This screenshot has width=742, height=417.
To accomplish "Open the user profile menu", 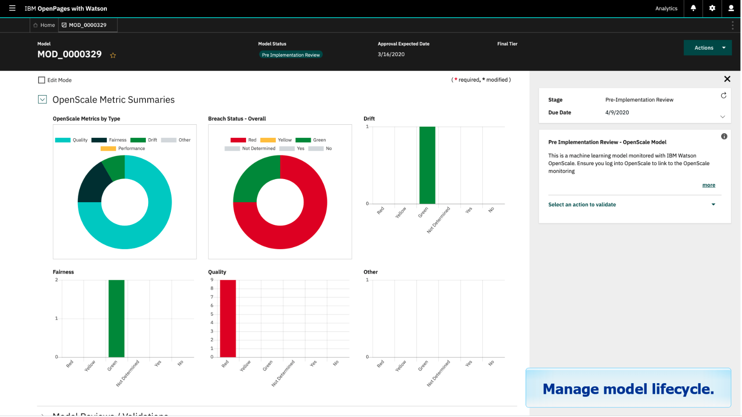I will [731, 8].
